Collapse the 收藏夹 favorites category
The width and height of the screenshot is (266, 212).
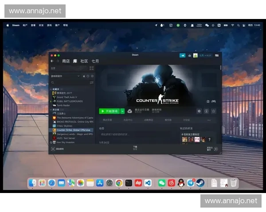point(51,89)
